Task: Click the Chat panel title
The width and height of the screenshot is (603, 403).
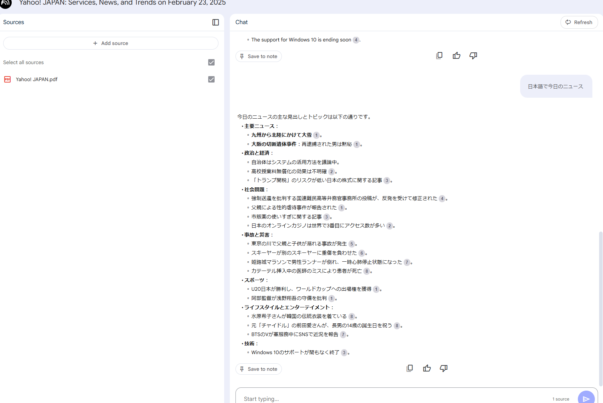Action: [241, 22]
